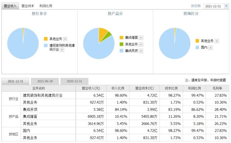Viewport: 231px width, 143px height.
Task: Select the 2020-12-31 table period tab
Action: [74, 81]
